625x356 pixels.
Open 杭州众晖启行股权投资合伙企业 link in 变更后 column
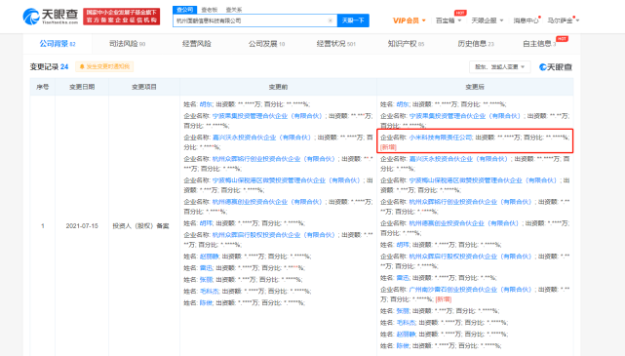pyautogui.click(x=470, y=257)
